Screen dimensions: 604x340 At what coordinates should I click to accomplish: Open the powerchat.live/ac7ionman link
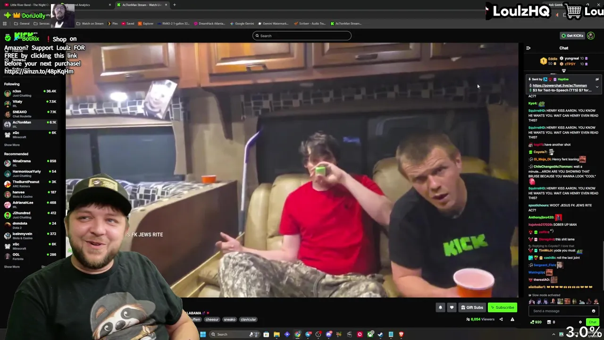[x=560, y=85]
